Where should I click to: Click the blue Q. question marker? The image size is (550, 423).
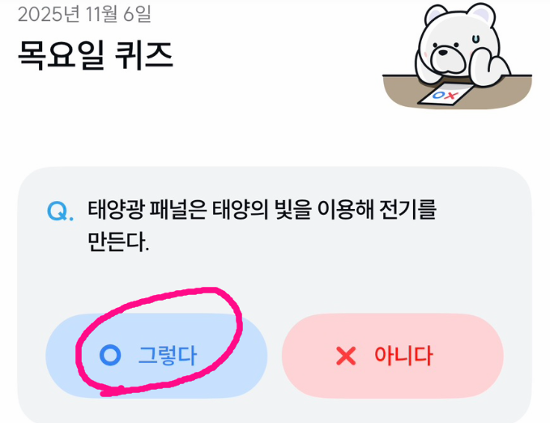point(60,211)
